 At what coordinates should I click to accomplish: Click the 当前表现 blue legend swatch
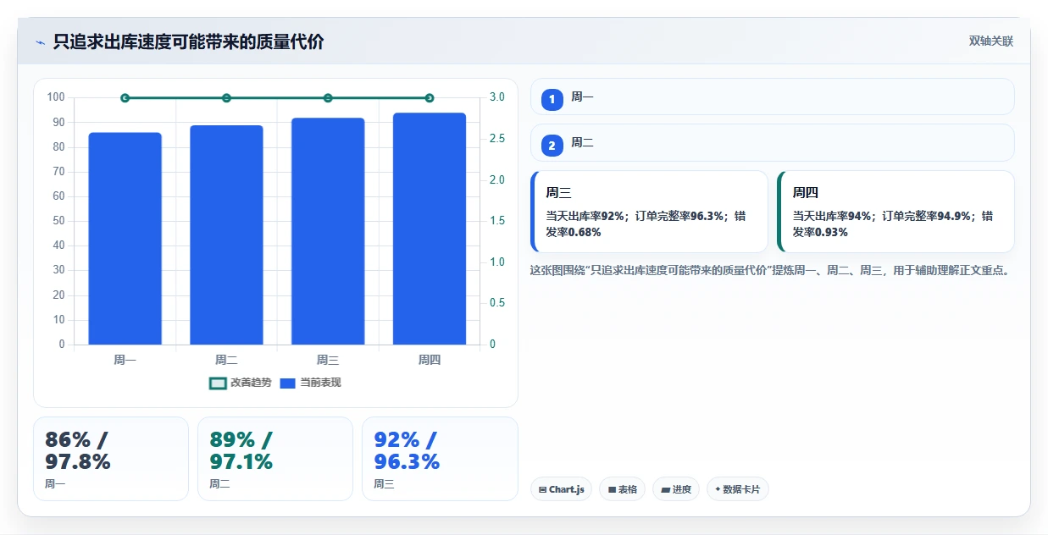coord(288,383)
